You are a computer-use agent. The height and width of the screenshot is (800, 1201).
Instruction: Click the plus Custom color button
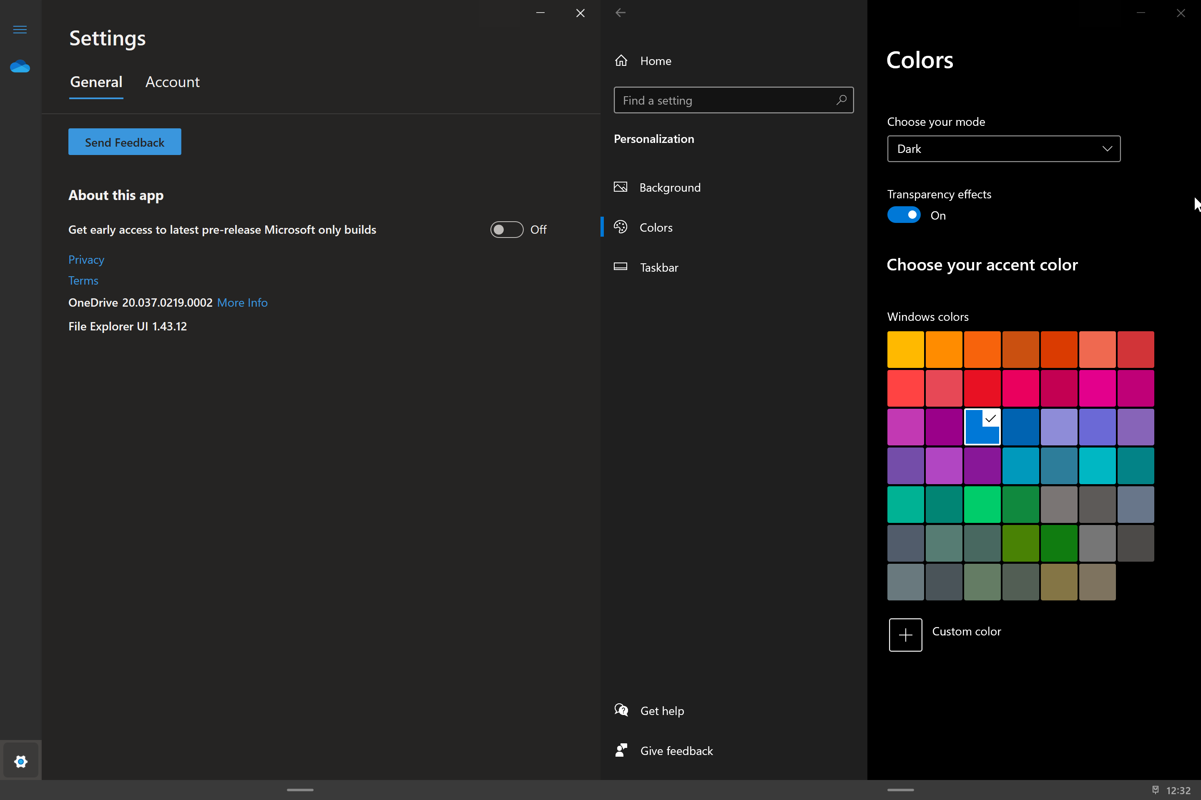click(905, 635)
